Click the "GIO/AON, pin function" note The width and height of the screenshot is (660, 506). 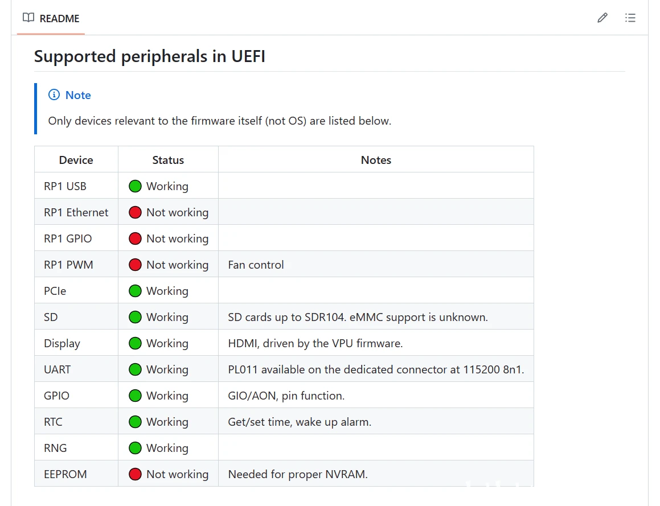(286, 396)
